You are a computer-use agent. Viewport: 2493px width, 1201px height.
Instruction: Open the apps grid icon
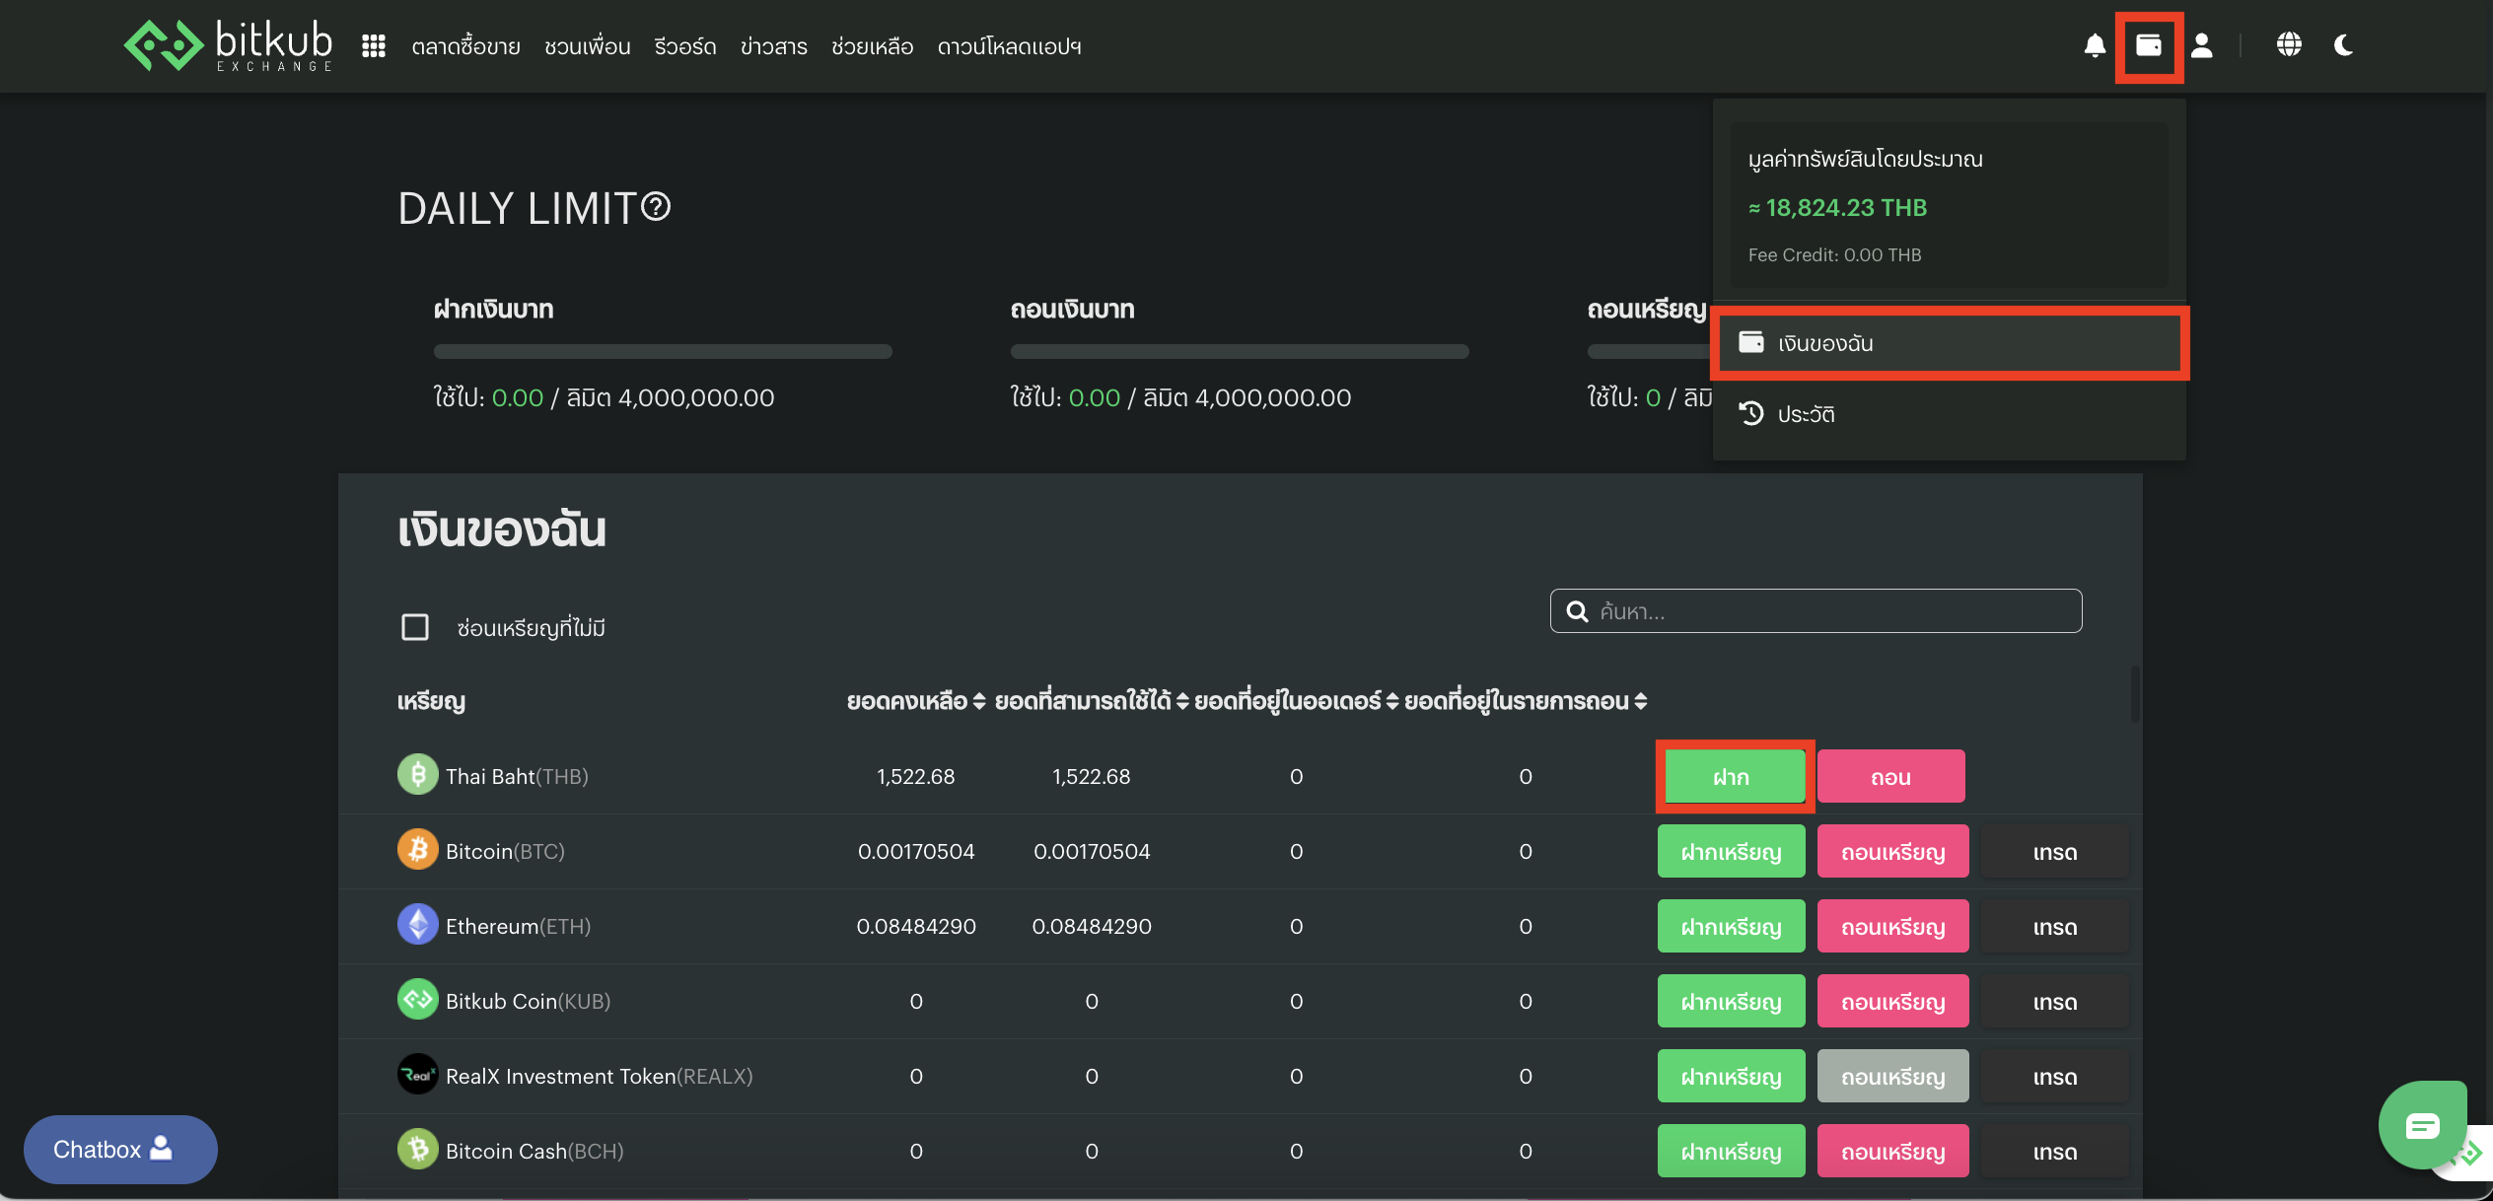coord(373,46)
